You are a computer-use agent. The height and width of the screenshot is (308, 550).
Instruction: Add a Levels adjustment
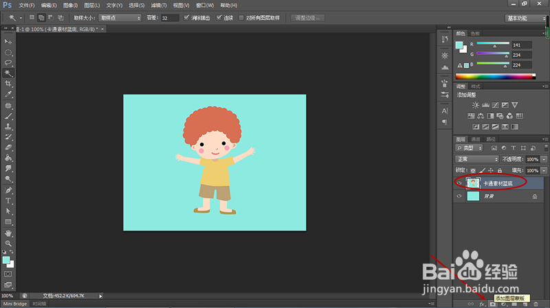(485, 105)
